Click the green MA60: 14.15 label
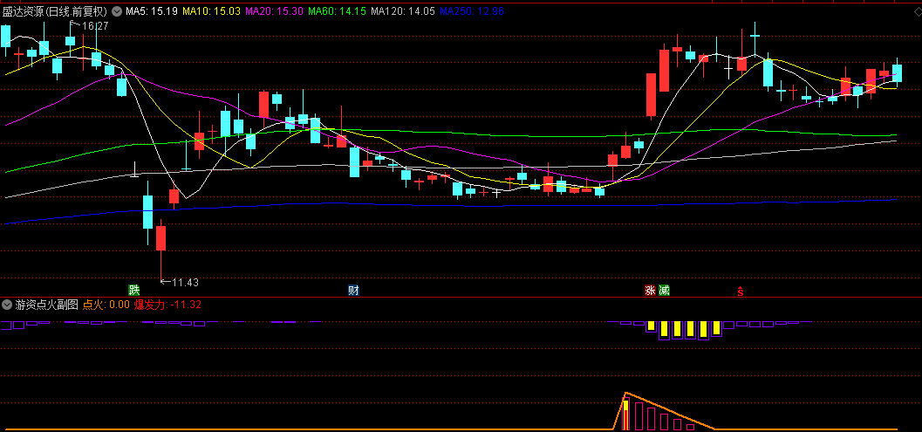Image resolution: width=922 pixels, height=432 pixels. pos(337,11)
